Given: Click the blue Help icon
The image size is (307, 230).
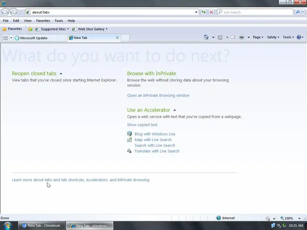Looking at the screenshot, I should click(x=299, y=37).
